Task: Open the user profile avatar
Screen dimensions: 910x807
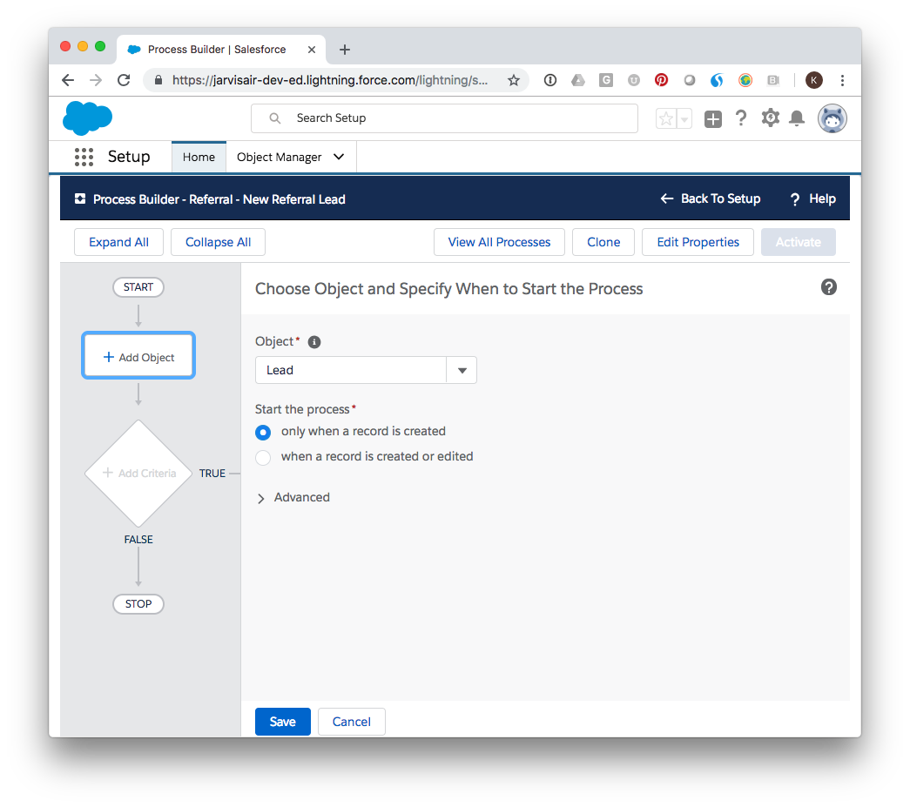Action: click(x=832, y=118)
